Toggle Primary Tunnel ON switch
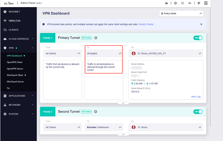The width and height of the screenshot is (223, 141). click(x=198, y=38)
